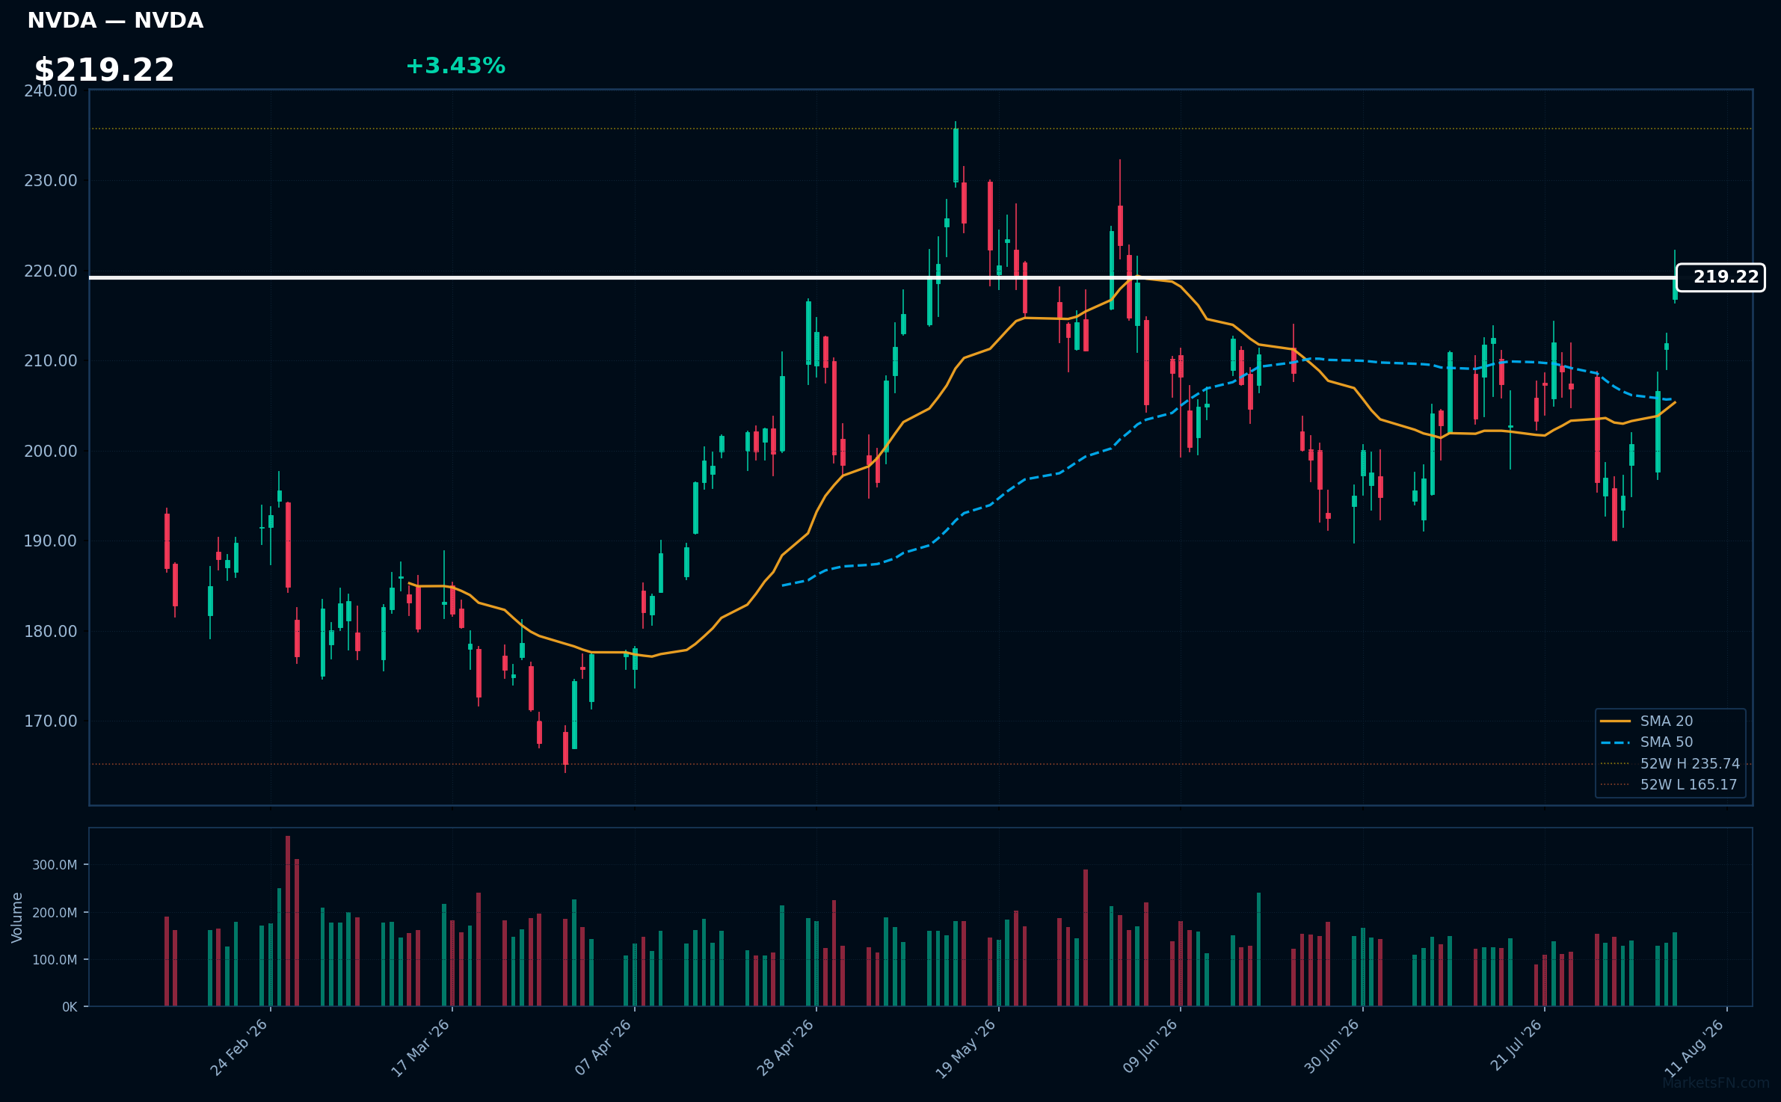Click the vertical Volume axis title
The image size is (1781, 1102).
pos(17,917)
